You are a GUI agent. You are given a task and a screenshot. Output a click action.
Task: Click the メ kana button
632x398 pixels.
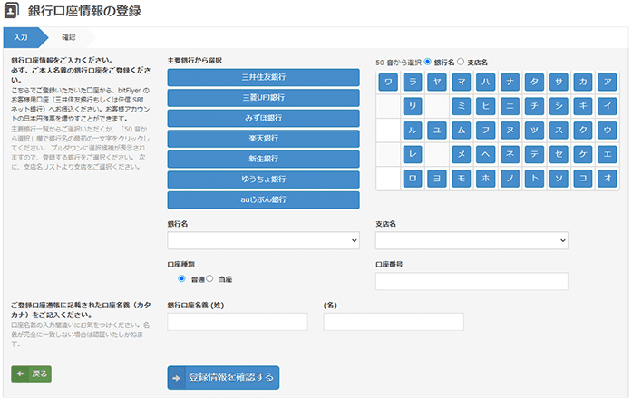point(462,154)
